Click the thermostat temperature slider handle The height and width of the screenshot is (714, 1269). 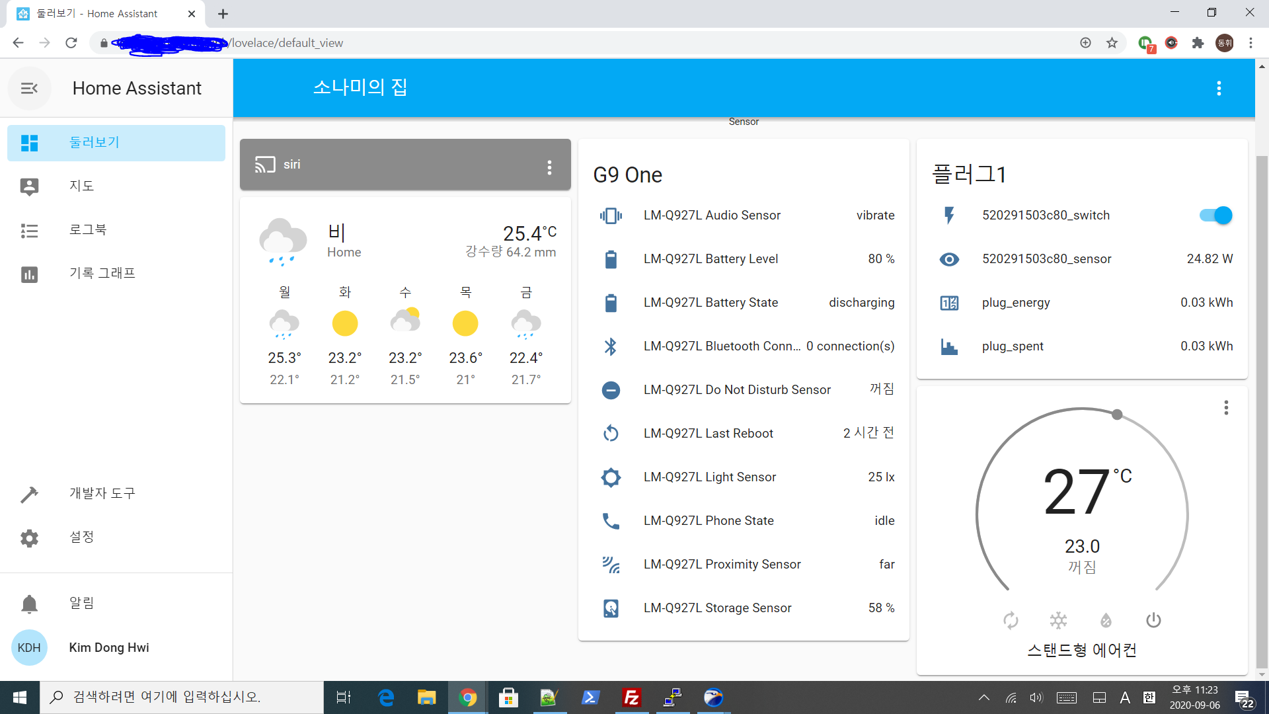(x=1117, y=415)
